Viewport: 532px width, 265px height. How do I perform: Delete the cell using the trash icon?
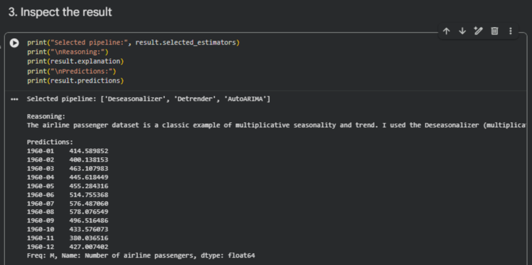click(494, 31)
